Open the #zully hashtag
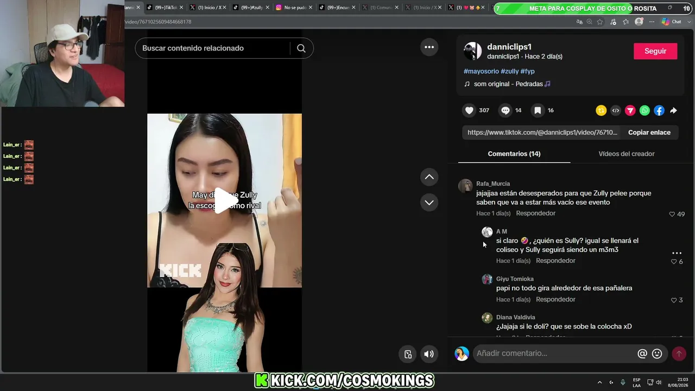695x391 pixels. (510, 71)
